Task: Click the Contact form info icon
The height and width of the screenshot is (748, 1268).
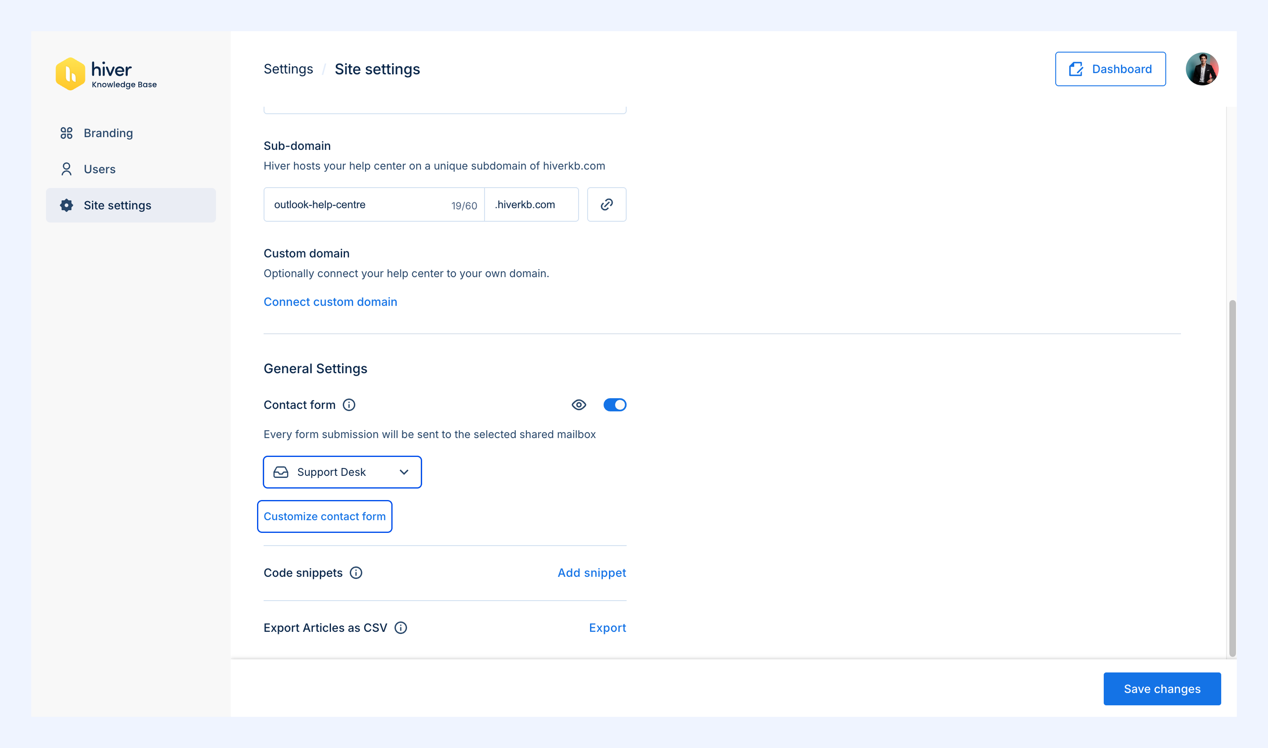Action: [349, 405]
